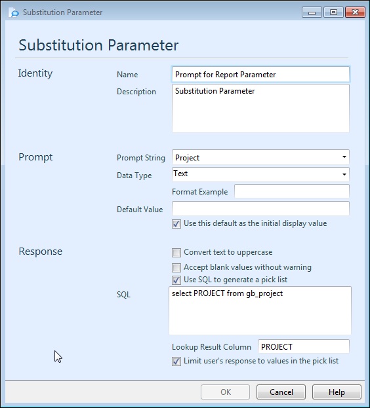The width and height of the screenshot is (370, 408).
Task: Focus the Default Value text box
Action: pyautogui.click(x=260, y=208)
